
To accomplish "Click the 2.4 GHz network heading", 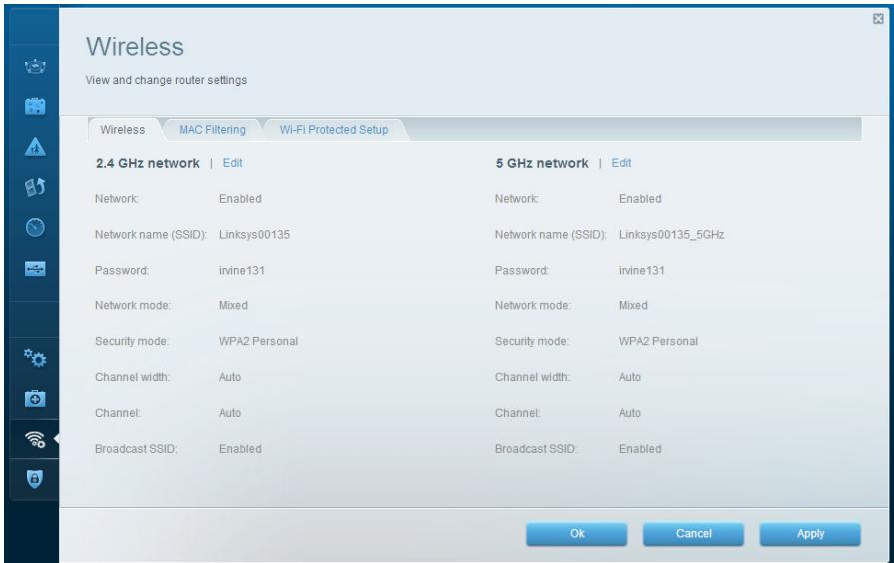I will tap(148, 163).
